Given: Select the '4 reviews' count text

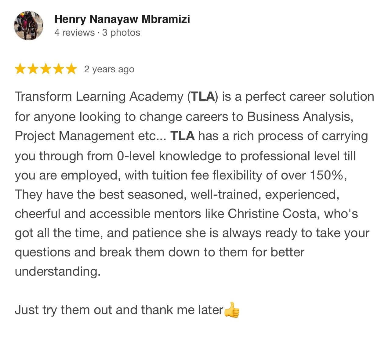Looking at the screenshot, I should pos(74,32).
